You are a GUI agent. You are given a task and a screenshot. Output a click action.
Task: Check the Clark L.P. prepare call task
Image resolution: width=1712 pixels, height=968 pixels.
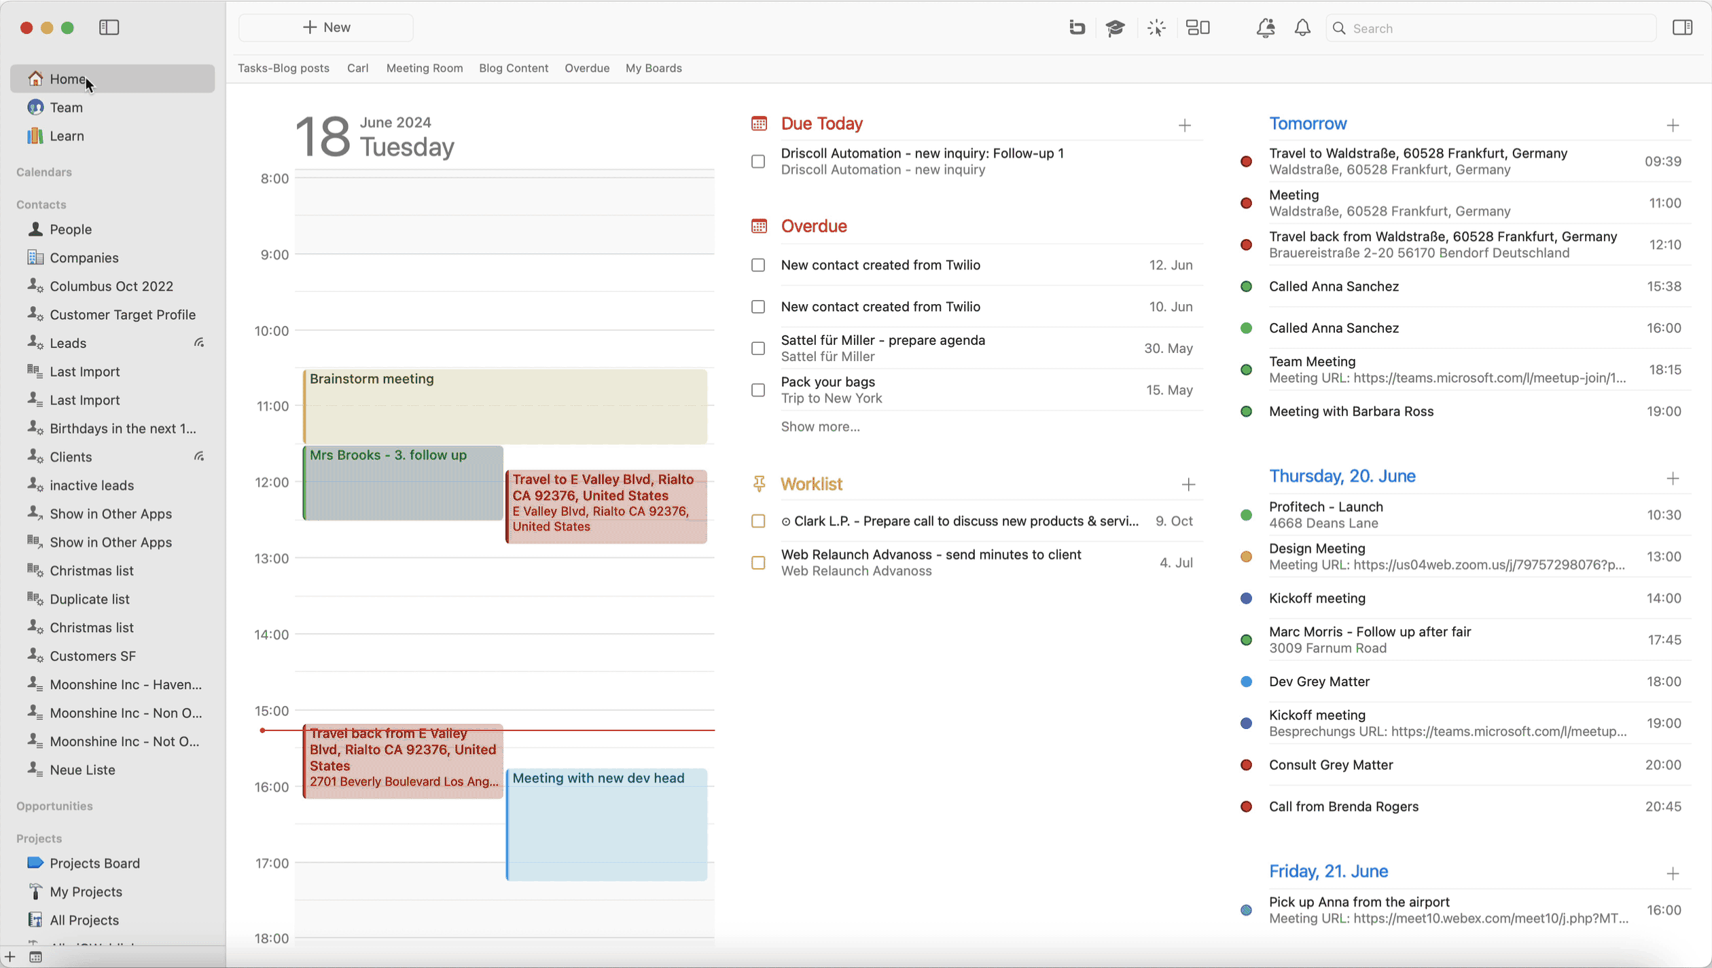tap(758, 521)
